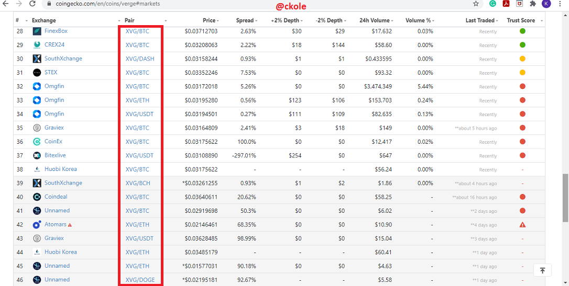Sort table by 24h Volume column
569x286 pixels.
pyautogui.click(x=374, y=20)
